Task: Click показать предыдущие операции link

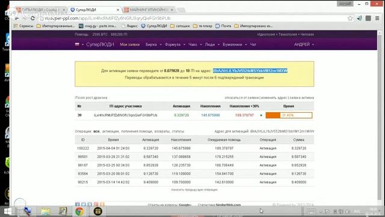Action: [194, 190]
